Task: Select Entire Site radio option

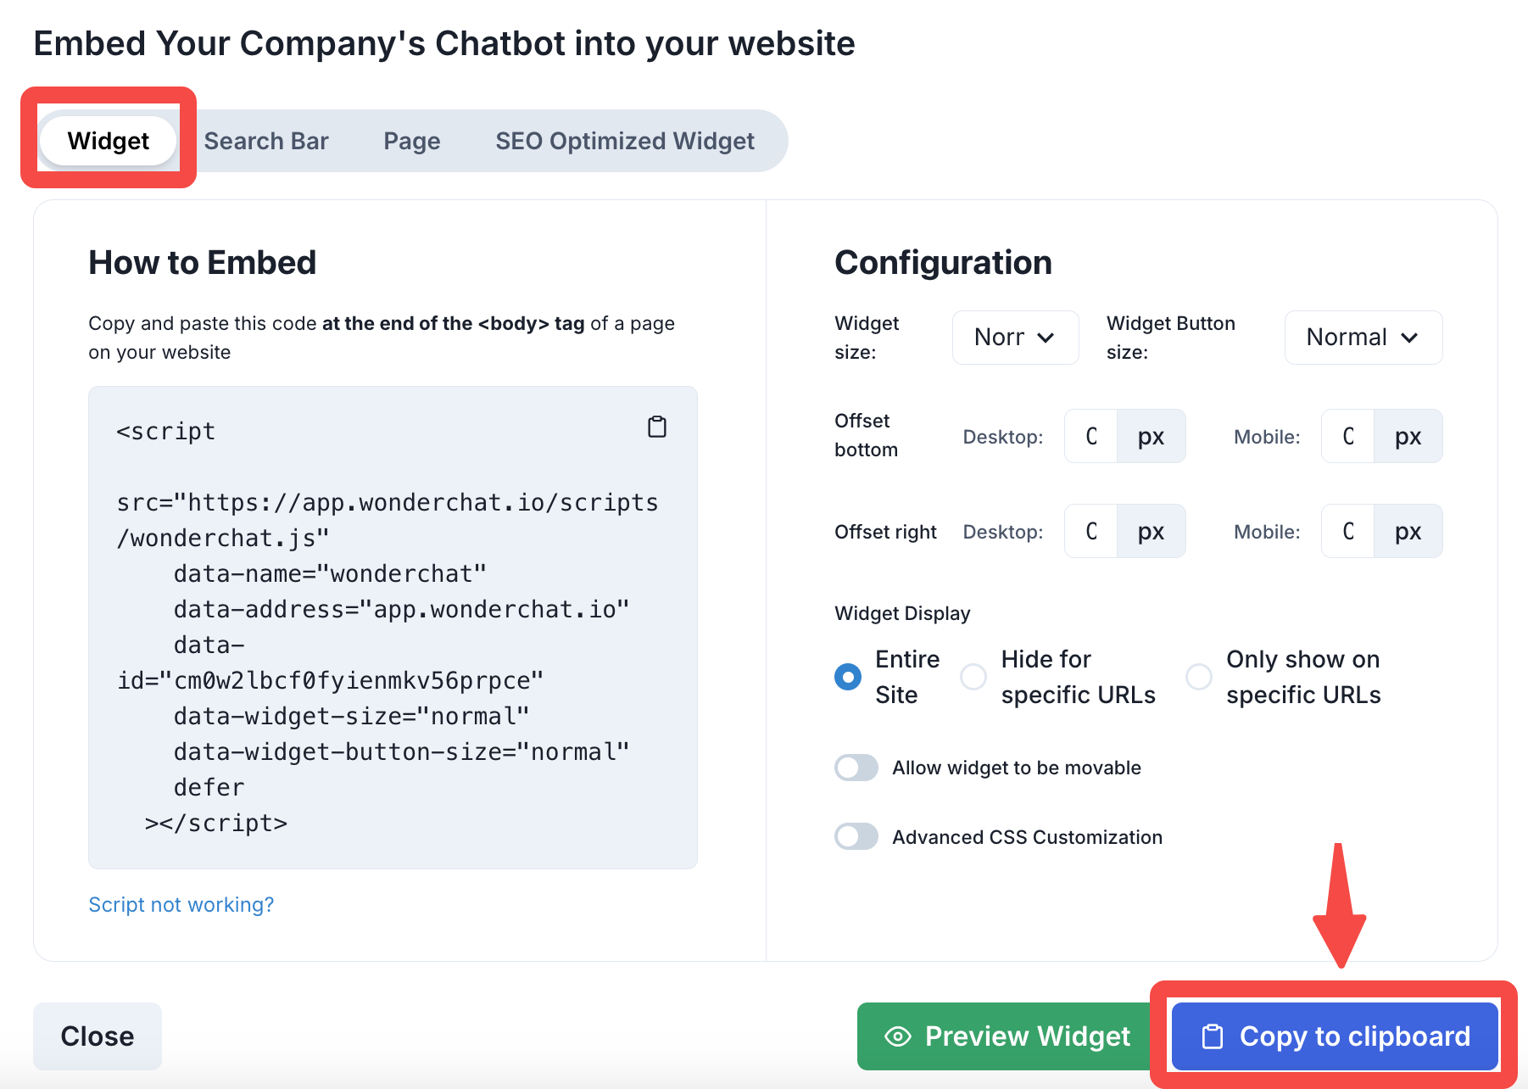Action: point(848,677)
